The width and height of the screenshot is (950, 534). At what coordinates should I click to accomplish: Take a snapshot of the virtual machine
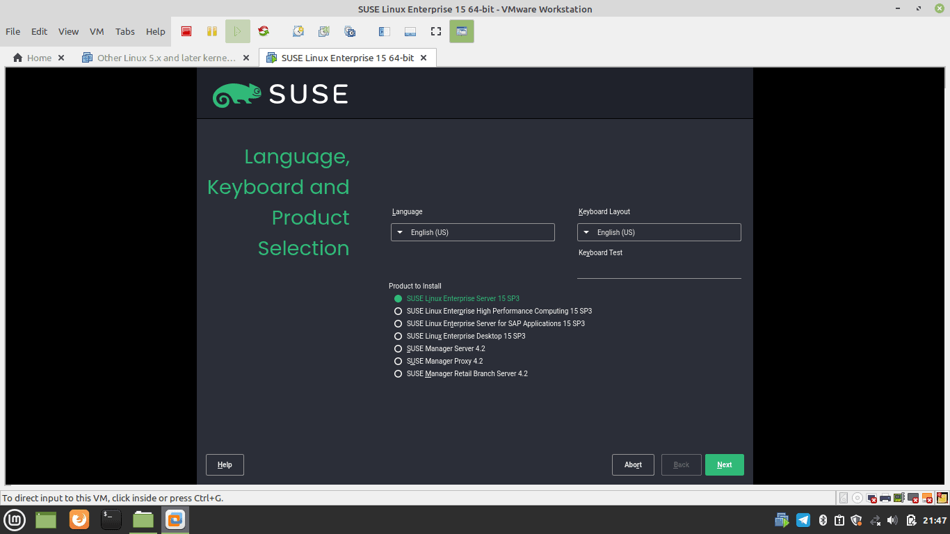[x=298, y=31]
